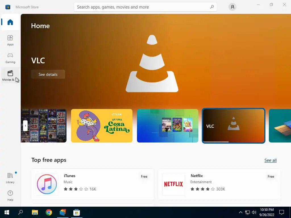
Task: Open Google Chrome from taskbar
Action: click(x=49, y=212)
